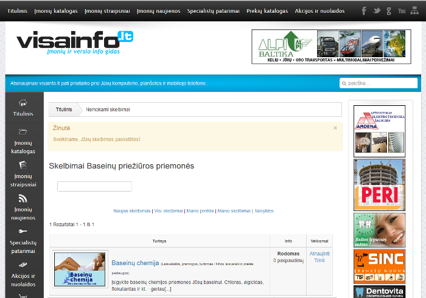Open Specialistų patarimai key icon in sidebar
The image size is (426, 298).
[x=23, y=231]
